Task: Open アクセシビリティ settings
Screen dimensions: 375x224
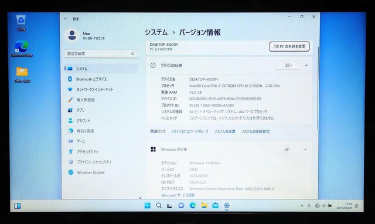Action: click(101, 151)
